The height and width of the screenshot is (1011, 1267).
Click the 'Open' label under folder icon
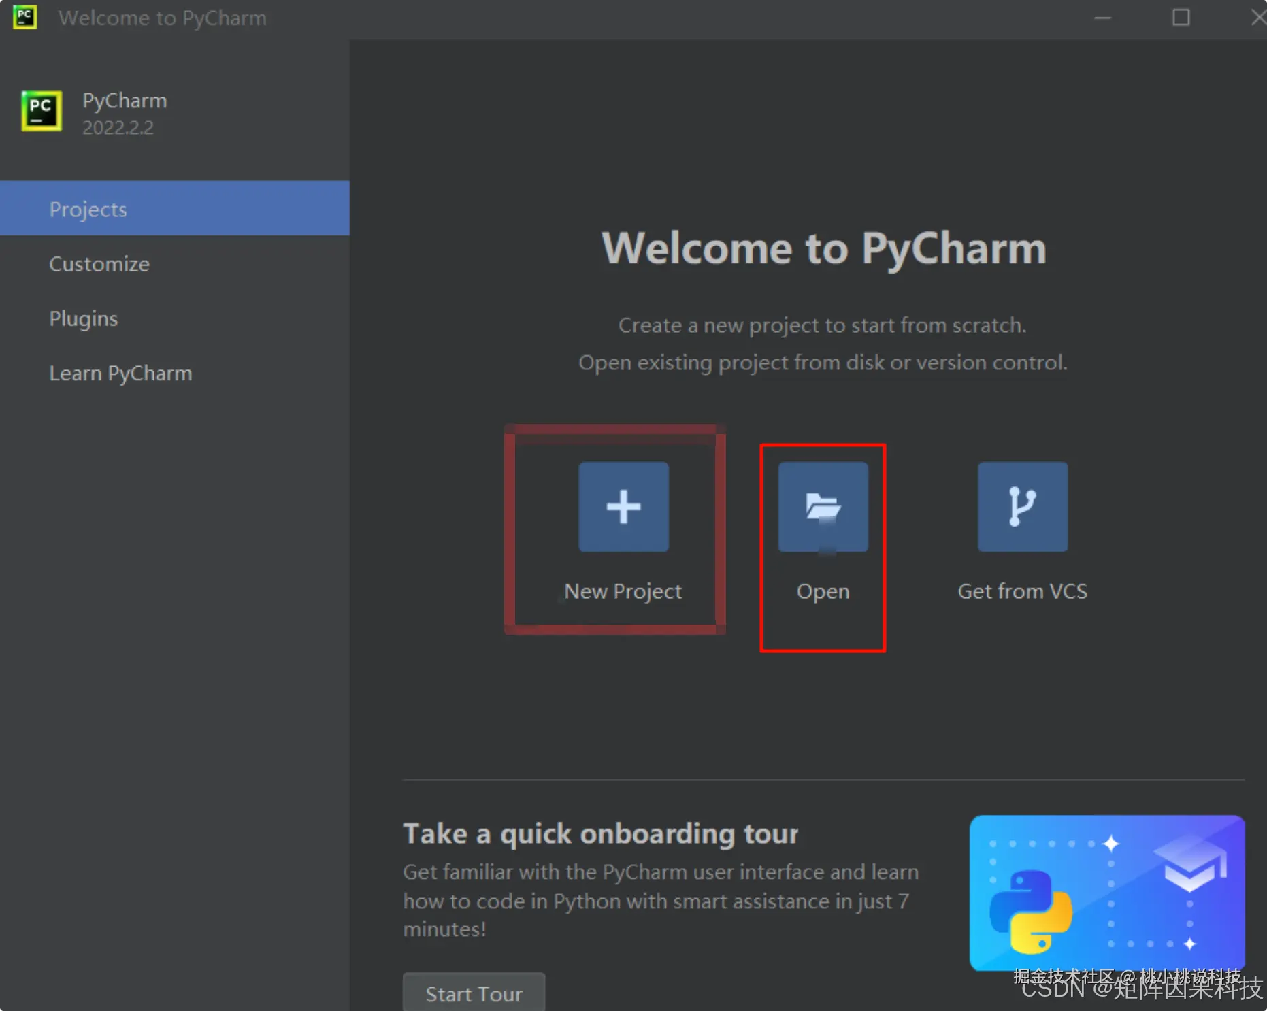[823, 591]
